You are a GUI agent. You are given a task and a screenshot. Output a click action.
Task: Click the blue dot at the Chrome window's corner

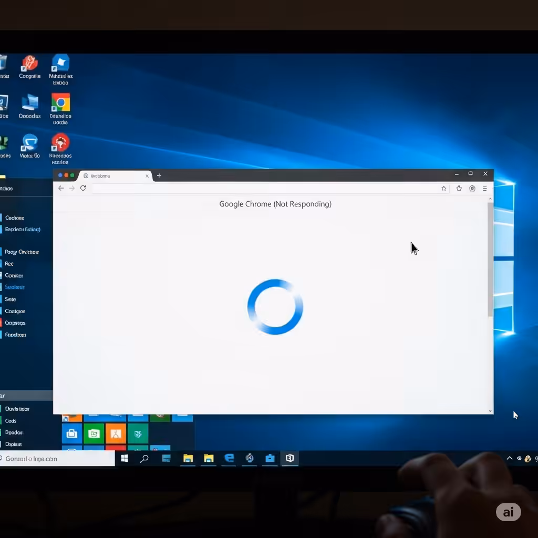point(60,175)
